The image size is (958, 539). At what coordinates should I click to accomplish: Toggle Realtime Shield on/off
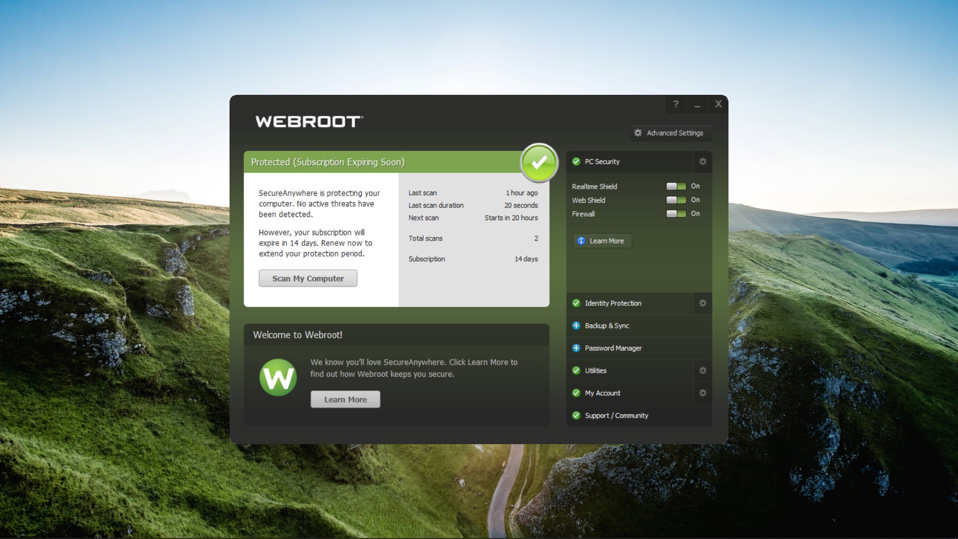pyautogui.click(x=675, y=186)
